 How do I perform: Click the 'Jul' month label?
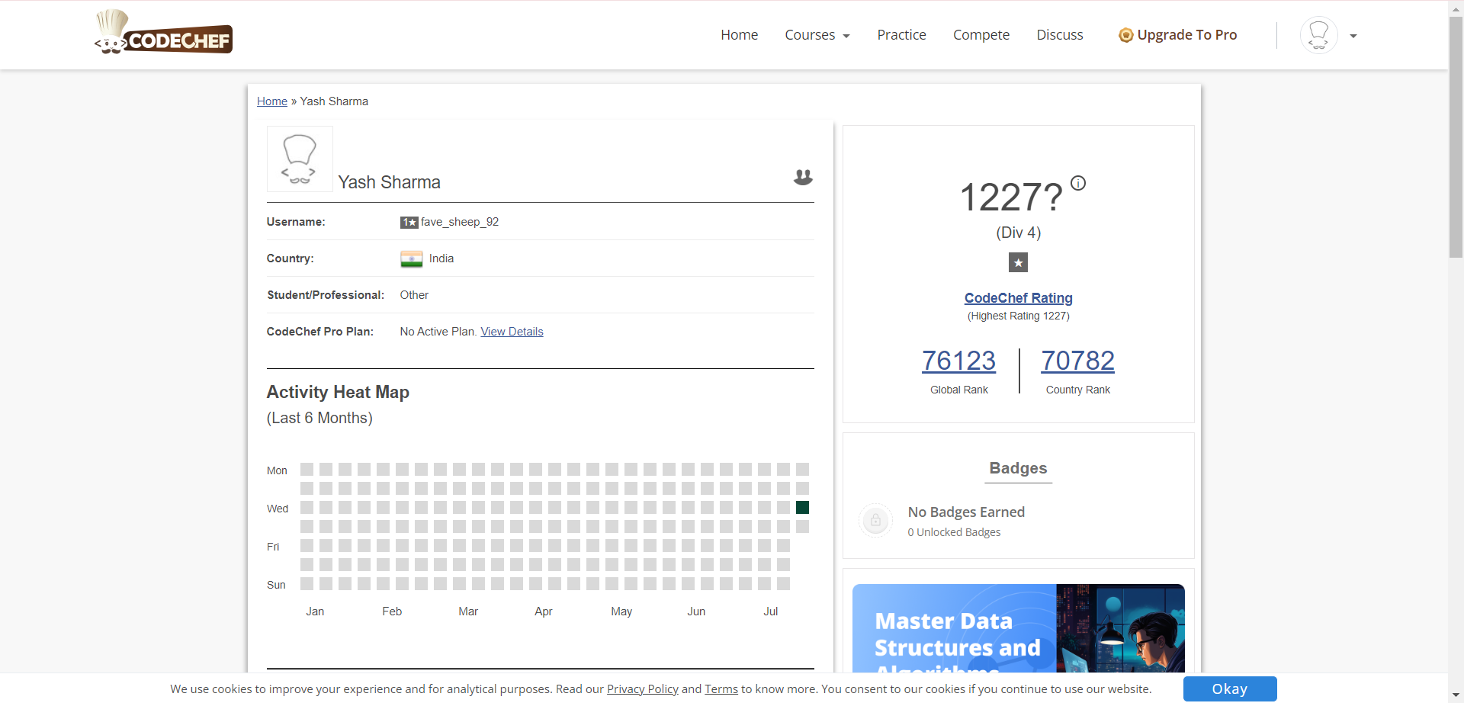(770, 612)
